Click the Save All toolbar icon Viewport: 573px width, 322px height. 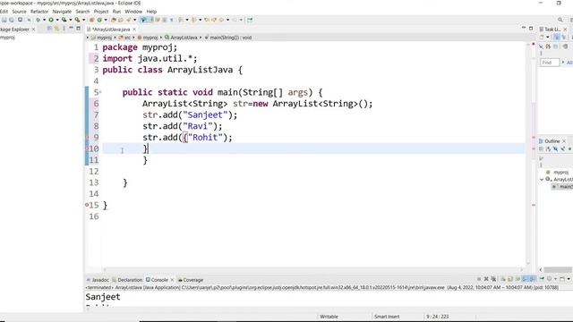coord(12,20)
